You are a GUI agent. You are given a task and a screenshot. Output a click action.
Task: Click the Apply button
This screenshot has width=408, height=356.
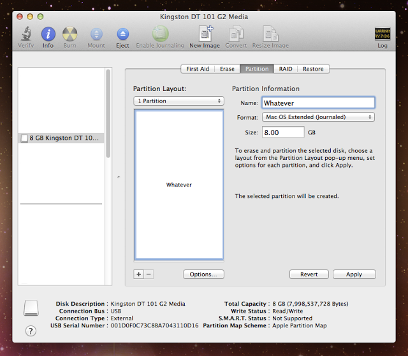coord(354,274)
